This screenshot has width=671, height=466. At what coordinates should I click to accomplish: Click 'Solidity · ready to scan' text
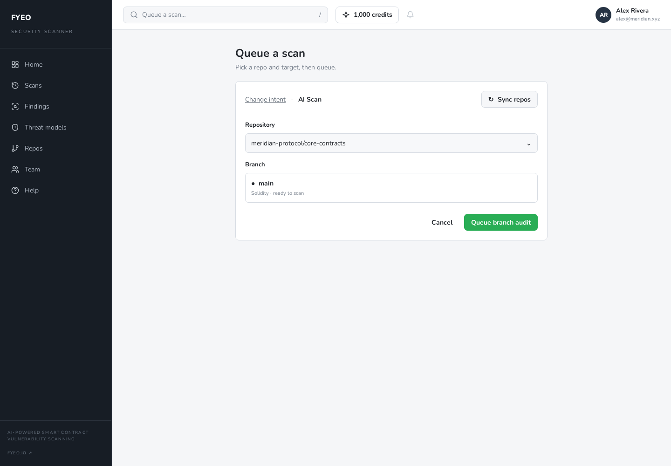pos(277,193)
